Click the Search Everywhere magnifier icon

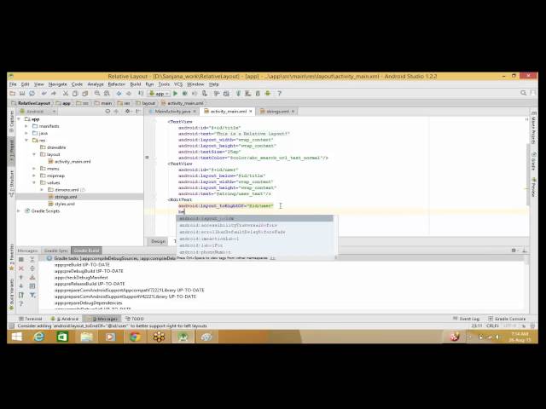click(523, 93)
